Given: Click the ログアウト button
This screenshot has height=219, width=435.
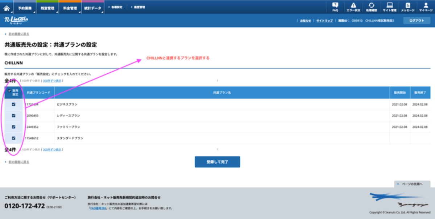Looking at the screenshot, I should coord(417,21).
